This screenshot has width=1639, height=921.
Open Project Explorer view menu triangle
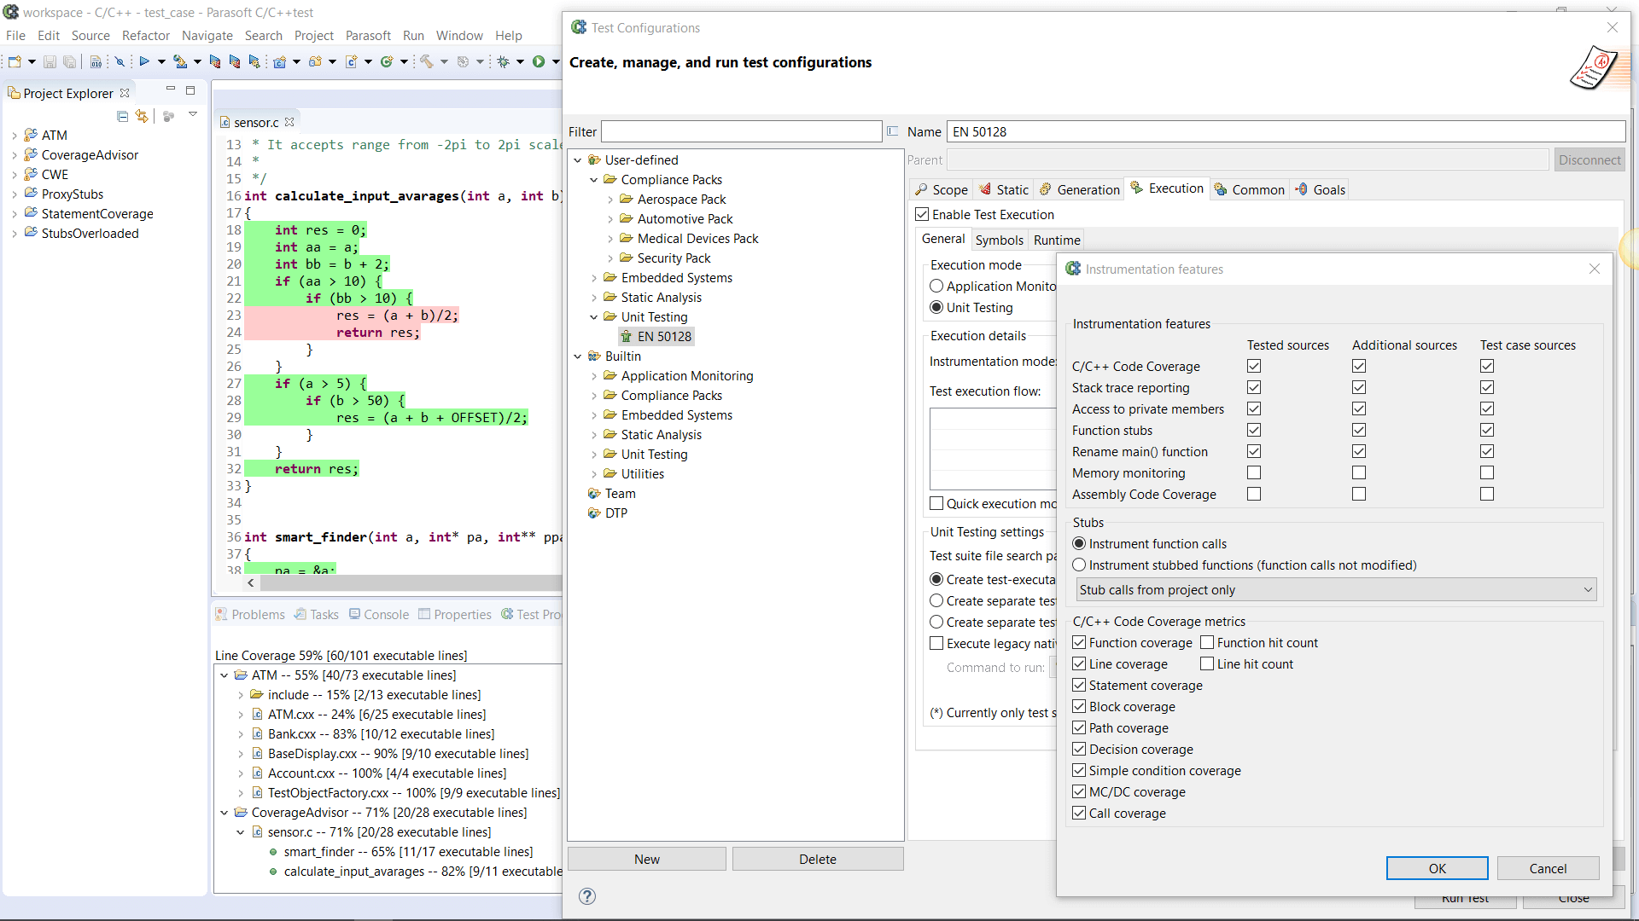(x=193, y=114)
